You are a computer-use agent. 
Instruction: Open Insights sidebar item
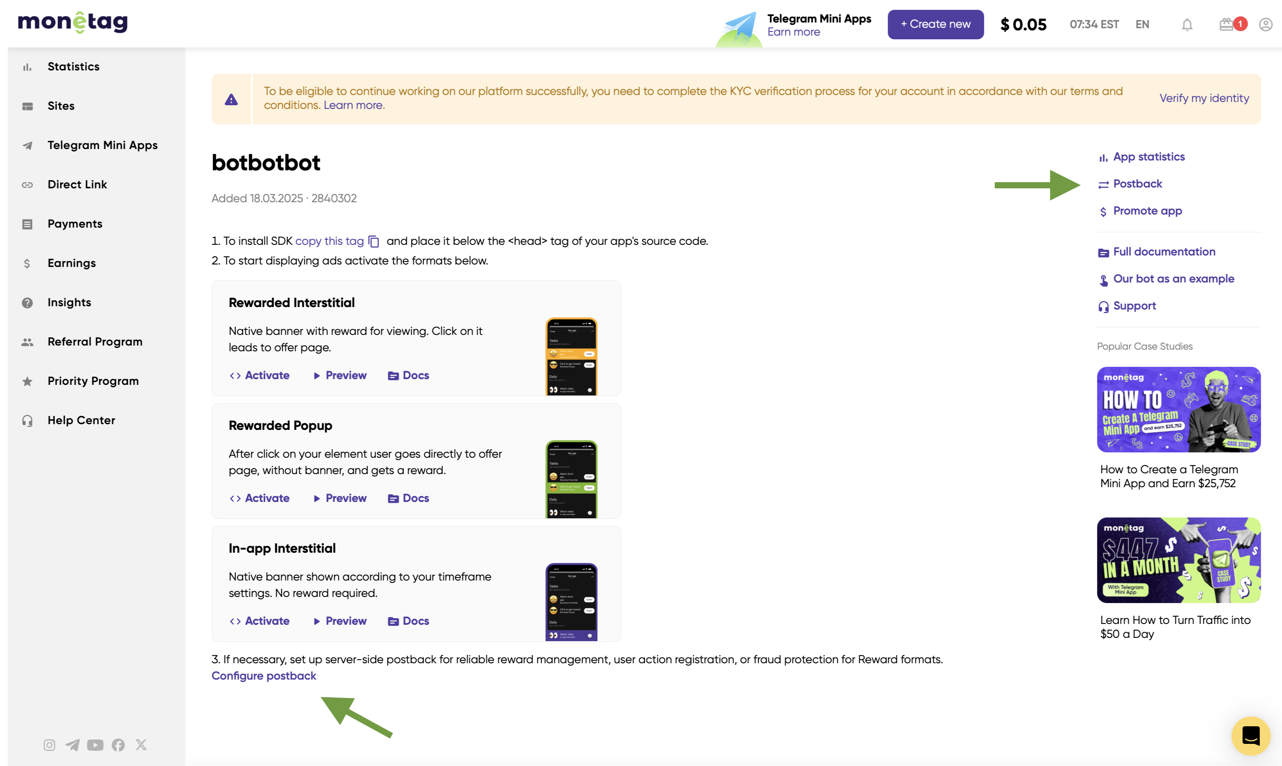(x=69, y=303)
